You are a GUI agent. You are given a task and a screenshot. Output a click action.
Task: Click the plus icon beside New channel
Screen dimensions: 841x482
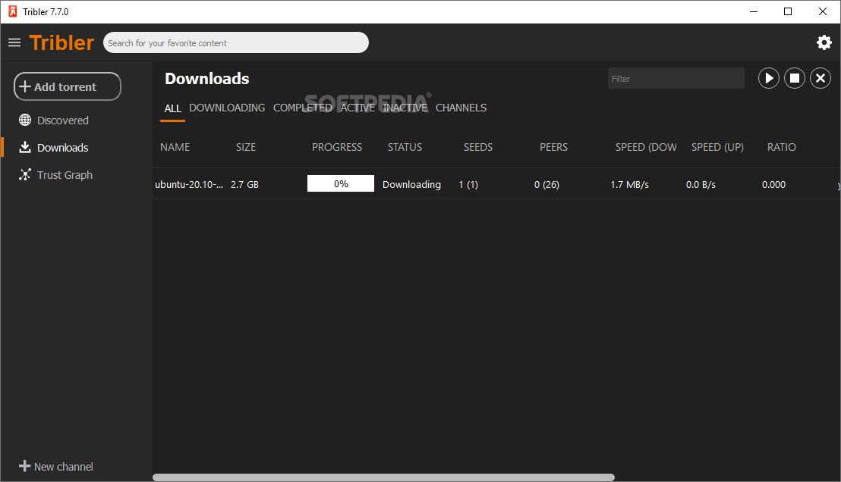click(x=25, y=466)
